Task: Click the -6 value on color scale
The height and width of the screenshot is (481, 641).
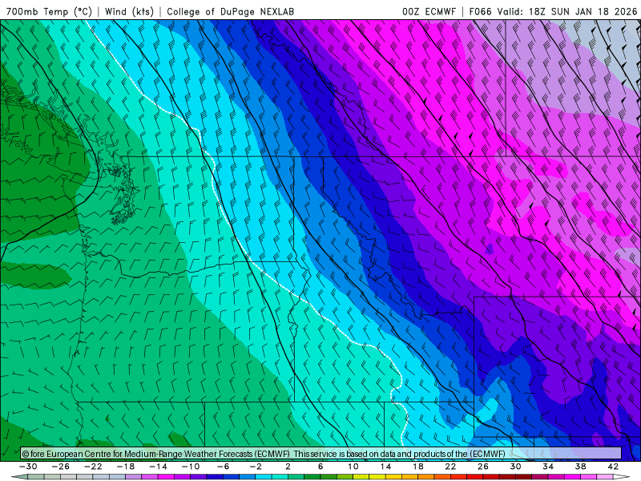Action: (224, 467)
